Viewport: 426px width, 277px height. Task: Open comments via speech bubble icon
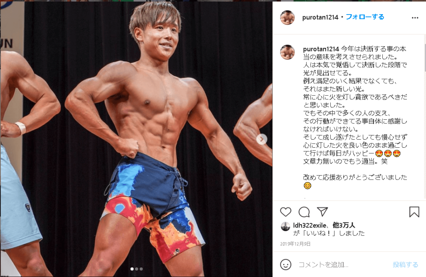click(304, 212)
